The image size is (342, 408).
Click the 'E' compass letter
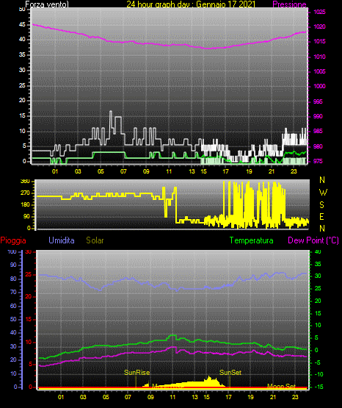321,217
